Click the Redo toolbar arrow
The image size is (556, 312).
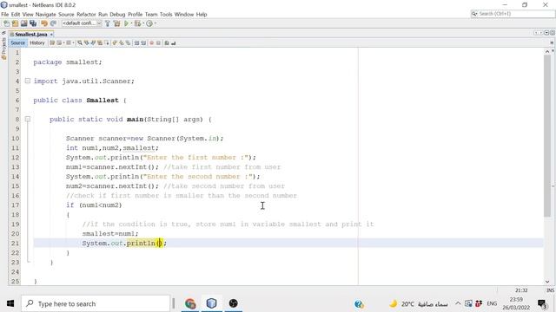[x=53, y=23]
